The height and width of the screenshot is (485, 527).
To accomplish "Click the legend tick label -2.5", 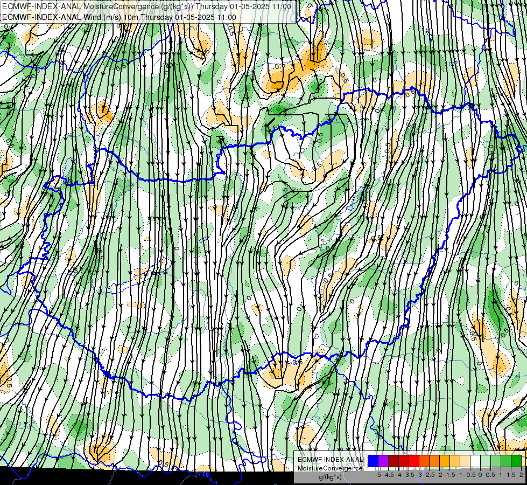I will (x=429, y=475).
